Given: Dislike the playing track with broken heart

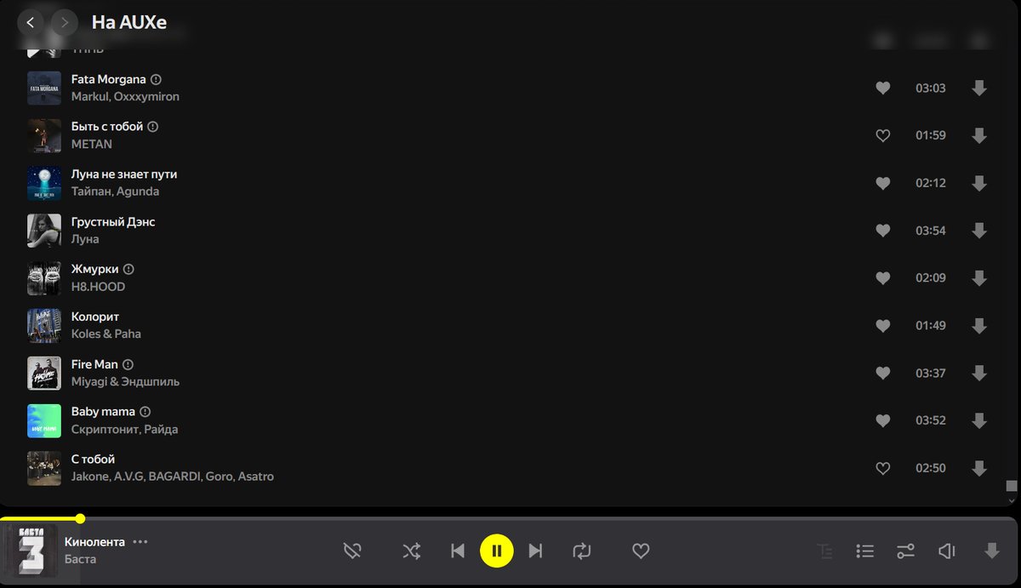Looking at the screenshot, I should [x=352, y=551].
